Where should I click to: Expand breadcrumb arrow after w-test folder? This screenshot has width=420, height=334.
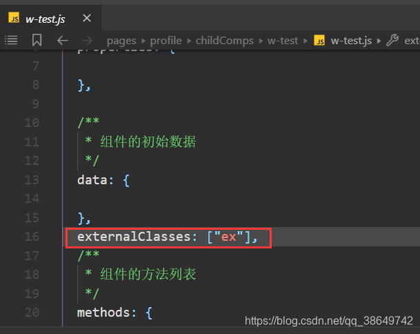(x=306, y=41)
